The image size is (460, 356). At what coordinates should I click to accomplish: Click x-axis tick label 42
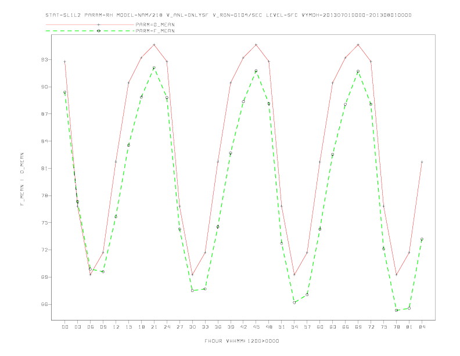tap(243, 327)
